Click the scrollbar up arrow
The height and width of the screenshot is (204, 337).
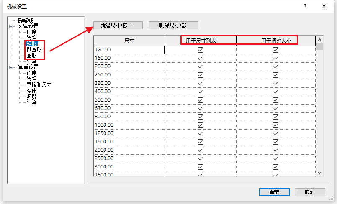pos(319,40)
